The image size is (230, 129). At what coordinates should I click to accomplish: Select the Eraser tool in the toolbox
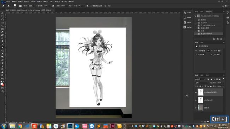point(2,48)
